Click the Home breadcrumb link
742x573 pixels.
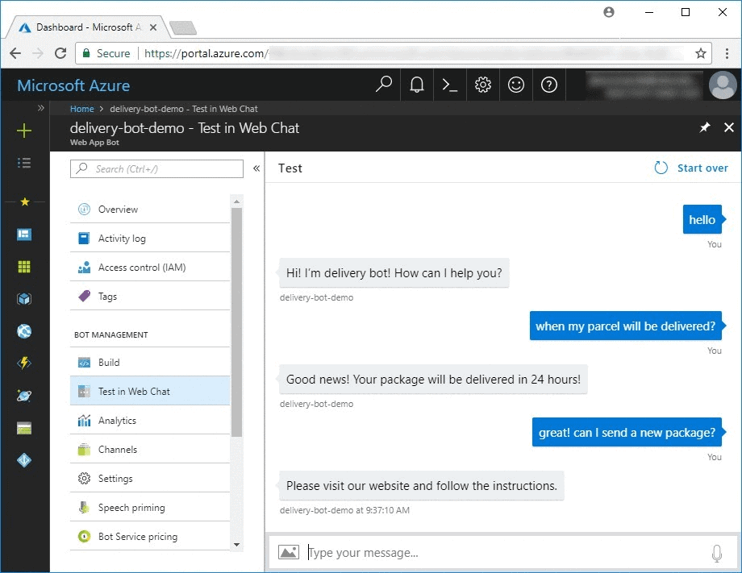(x=82, y=109)
